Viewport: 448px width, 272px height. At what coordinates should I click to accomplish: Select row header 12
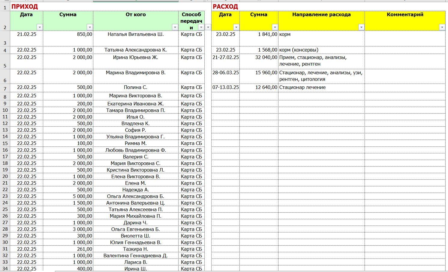tap(5, 123)
